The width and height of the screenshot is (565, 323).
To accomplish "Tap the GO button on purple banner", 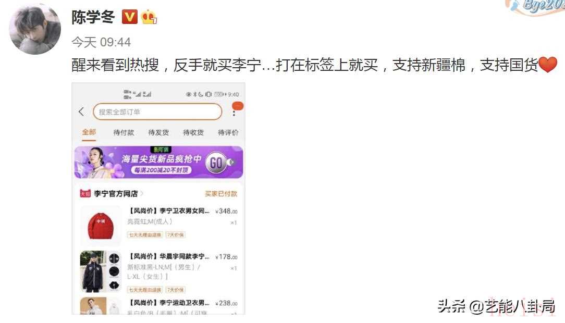I will 216,163.
